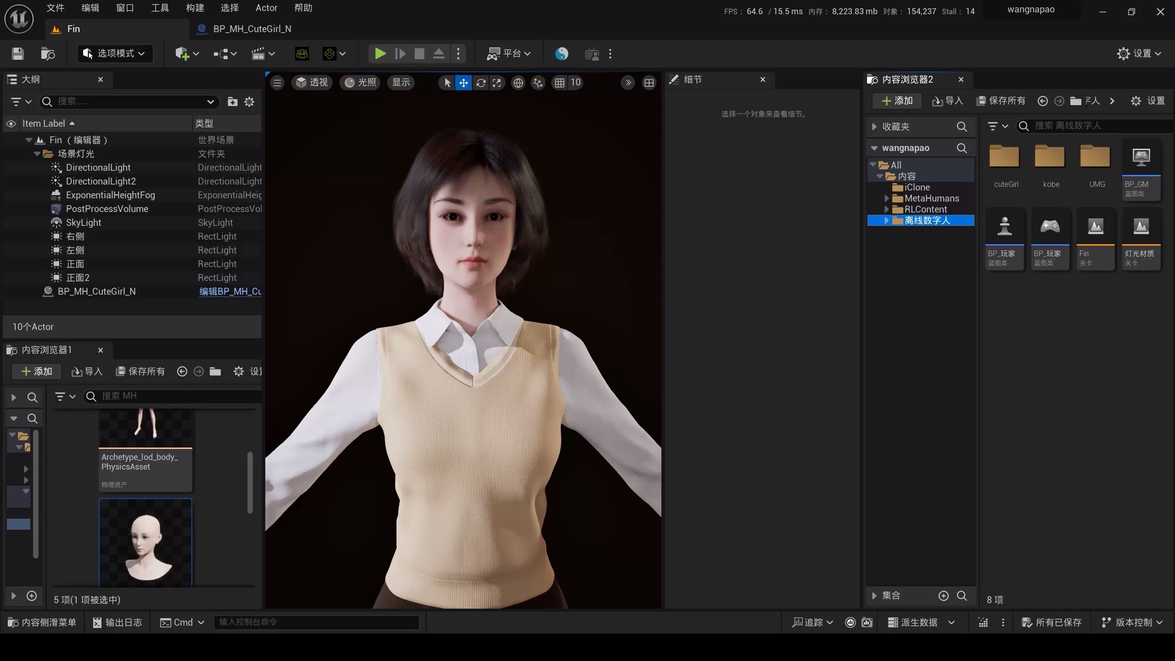Open the 平台 platform dropdown
This screenshot has width=1175, height=661.
pos(508,54)
